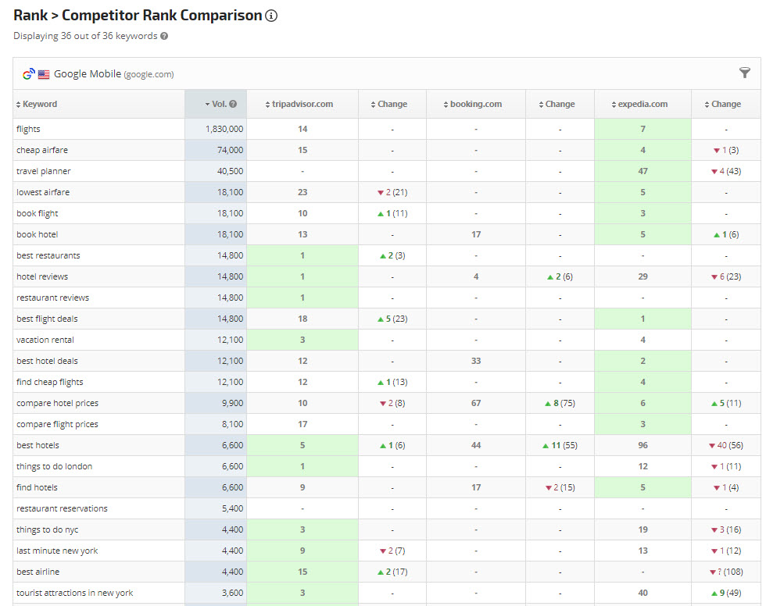Sort by Change column next to tripadvisor.com
The width and height of the screenshot is (766, 606).
click(392, 104)
